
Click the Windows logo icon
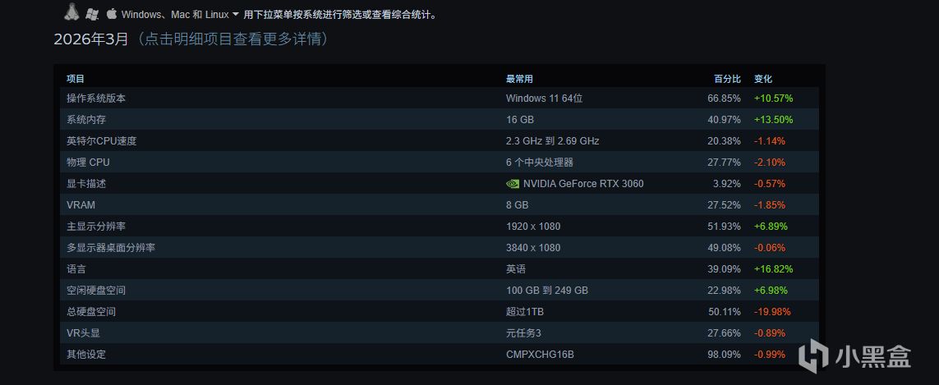pyautogui.click(x=92, y=14)
